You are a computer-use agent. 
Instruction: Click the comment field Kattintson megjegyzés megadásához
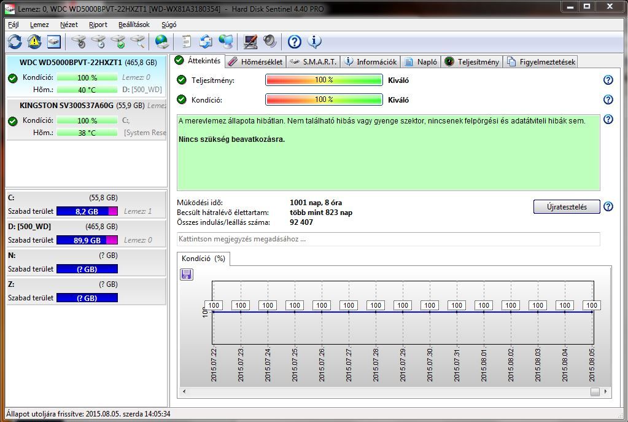pos(389,239)
